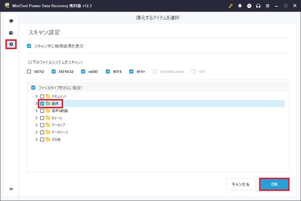
Task: Expand the Eメール tree node
Action: [x=36, y=118]
